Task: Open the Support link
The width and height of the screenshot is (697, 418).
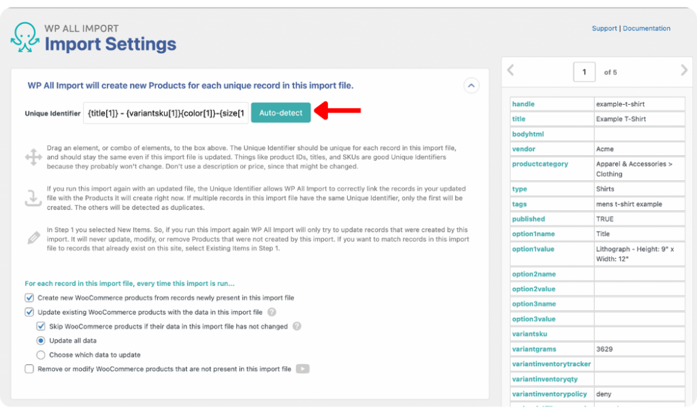Action: 604,28
